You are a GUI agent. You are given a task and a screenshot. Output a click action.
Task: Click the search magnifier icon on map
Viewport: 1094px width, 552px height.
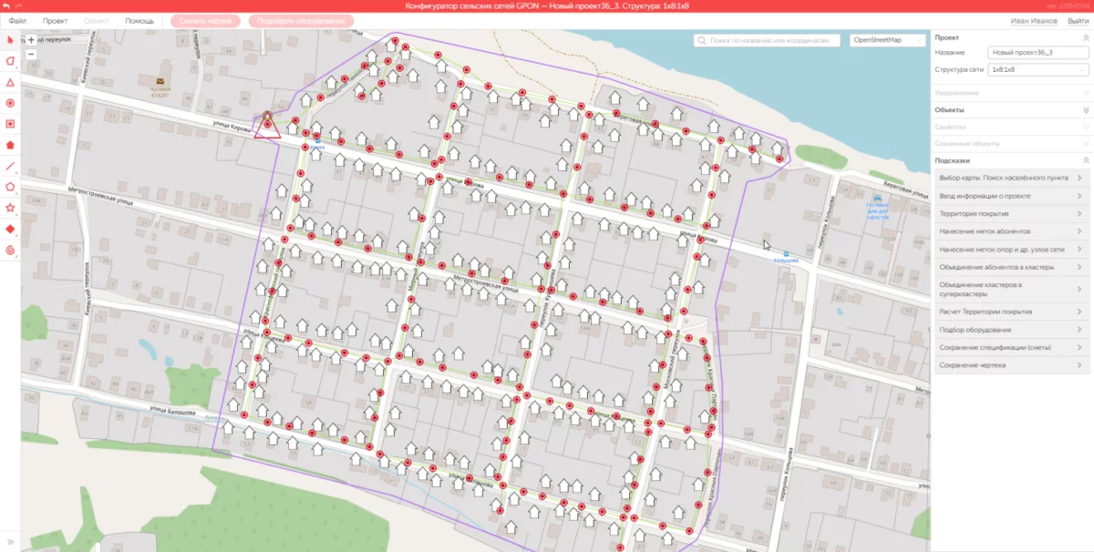click(701, 41)
